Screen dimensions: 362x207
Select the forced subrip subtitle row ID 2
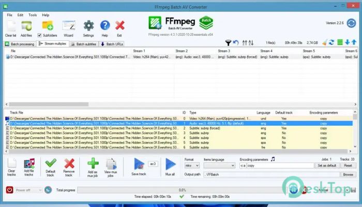178,128
